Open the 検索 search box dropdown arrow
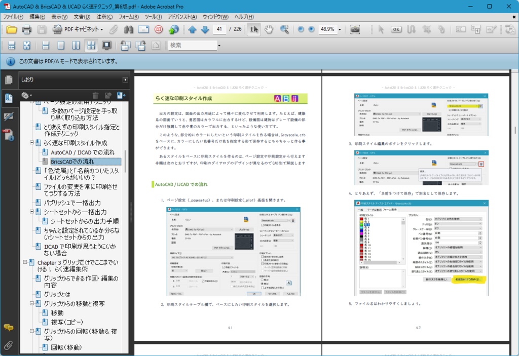 pos(219,46)
